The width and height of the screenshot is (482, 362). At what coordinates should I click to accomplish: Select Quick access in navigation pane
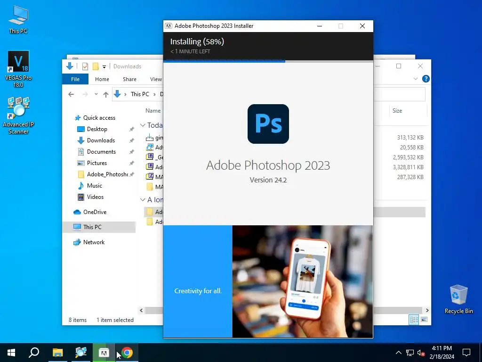pos(99,117)
